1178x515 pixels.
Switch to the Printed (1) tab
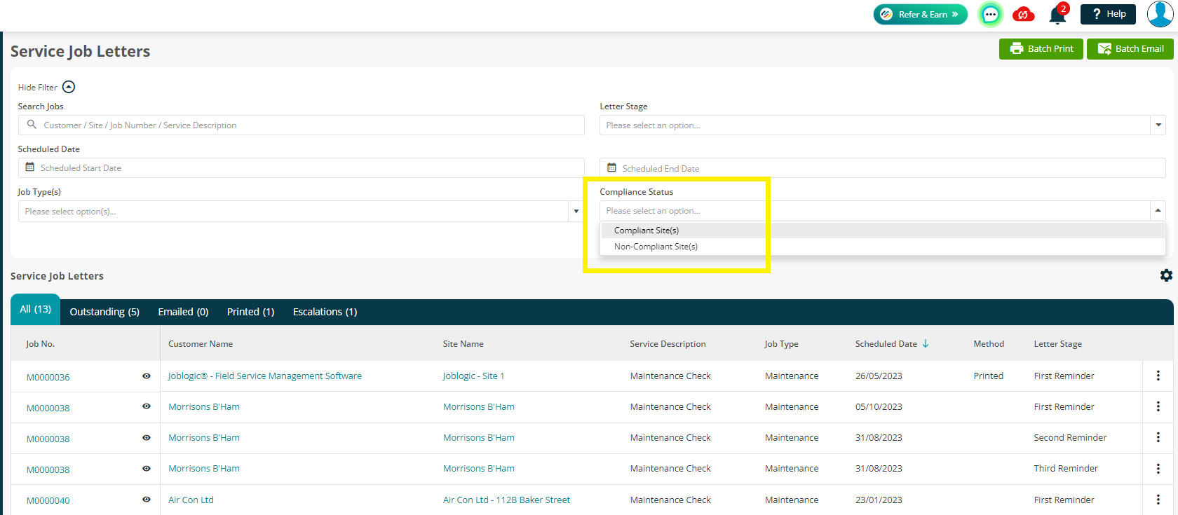pos(250,312)
